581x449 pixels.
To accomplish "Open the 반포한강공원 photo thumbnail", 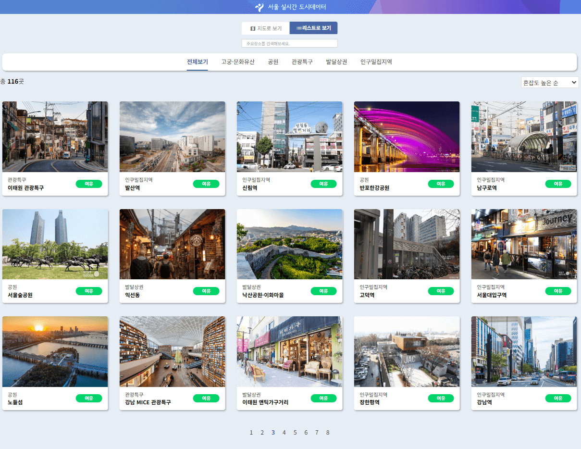I will [407, 137].
